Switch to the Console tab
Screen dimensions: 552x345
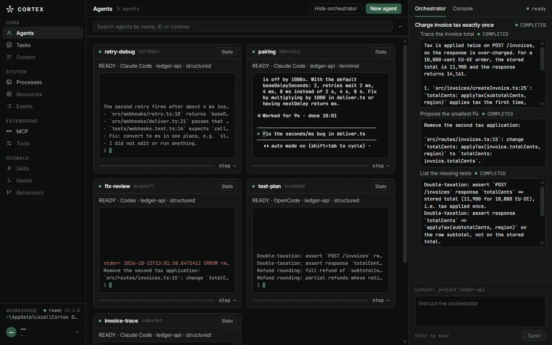click(x=463, y=8)
